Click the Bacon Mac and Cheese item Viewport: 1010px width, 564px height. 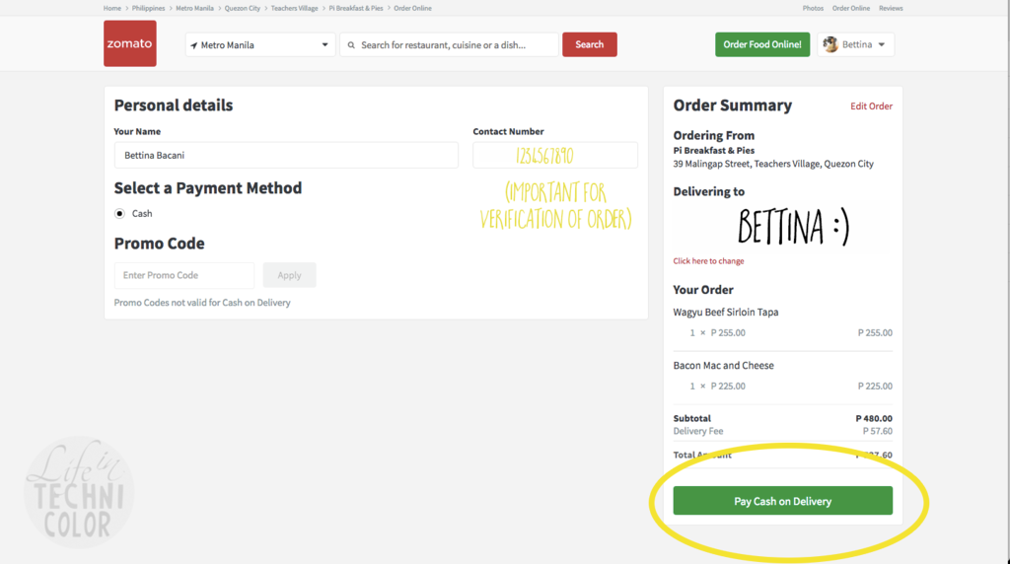[x=723, y=366]
